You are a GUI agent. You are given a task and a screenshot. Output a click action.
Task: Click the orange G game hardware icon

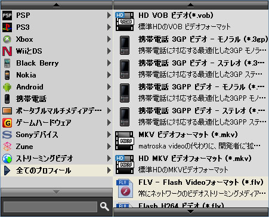7,123
